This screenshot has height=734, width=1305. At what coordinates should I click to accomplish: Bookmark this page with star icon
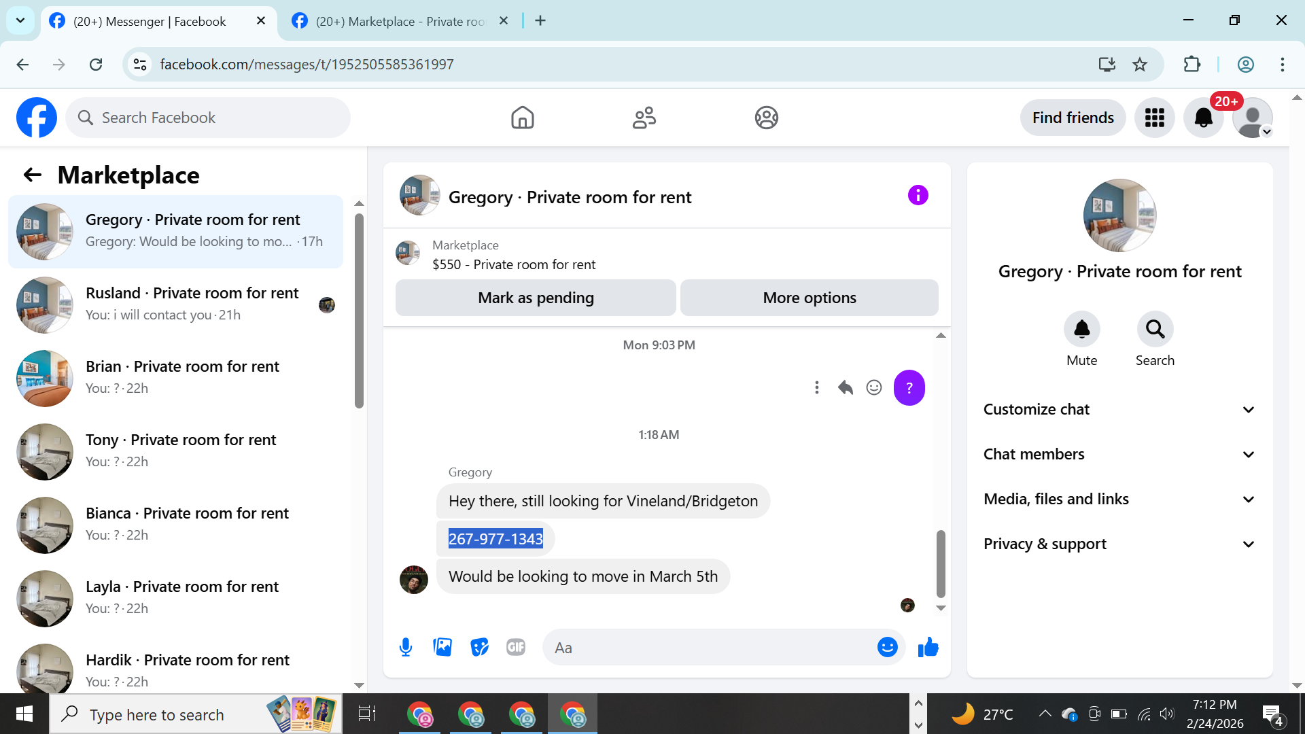click(1140, 65)
